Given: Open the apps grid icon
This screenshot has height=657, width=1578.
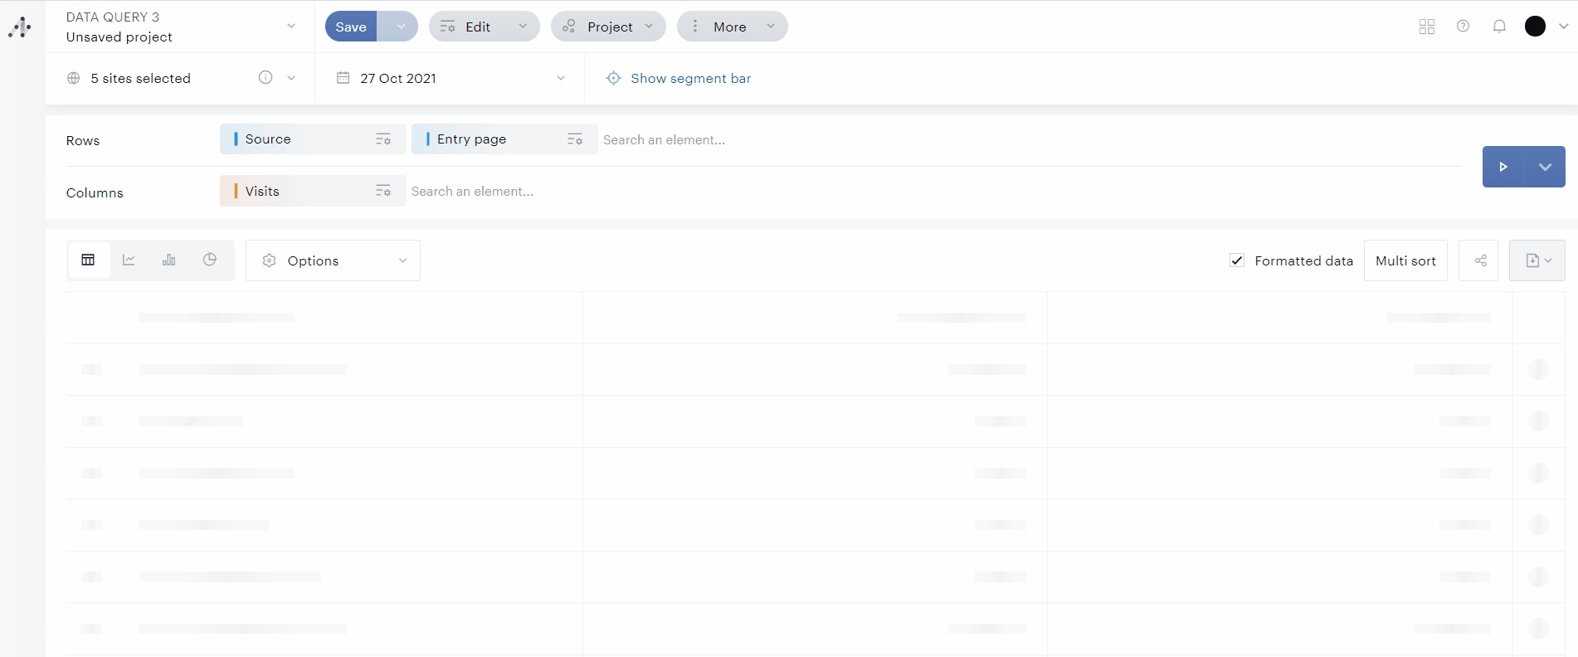Looking at the screenshot, I should [1426, 27].
